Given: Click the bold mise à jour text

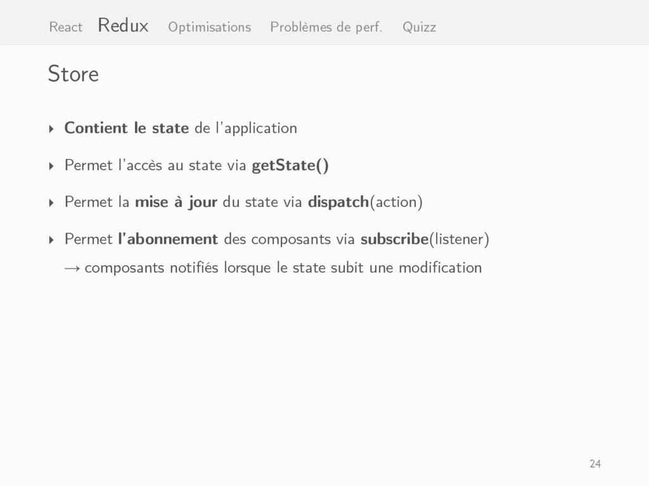Looking at the screenshot, I should pyautogui.click(x=176, y=202).
